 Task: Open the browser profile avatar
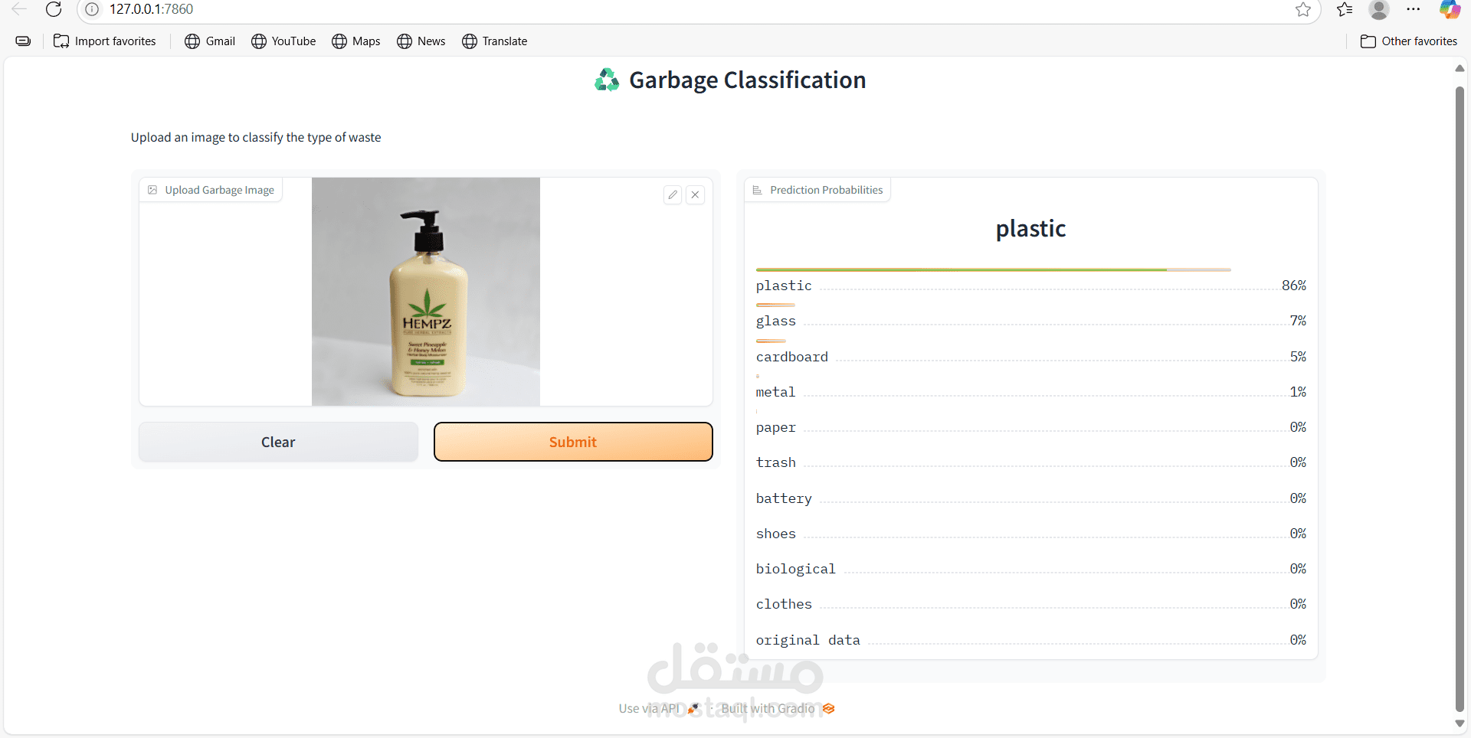coord(1379,9)
